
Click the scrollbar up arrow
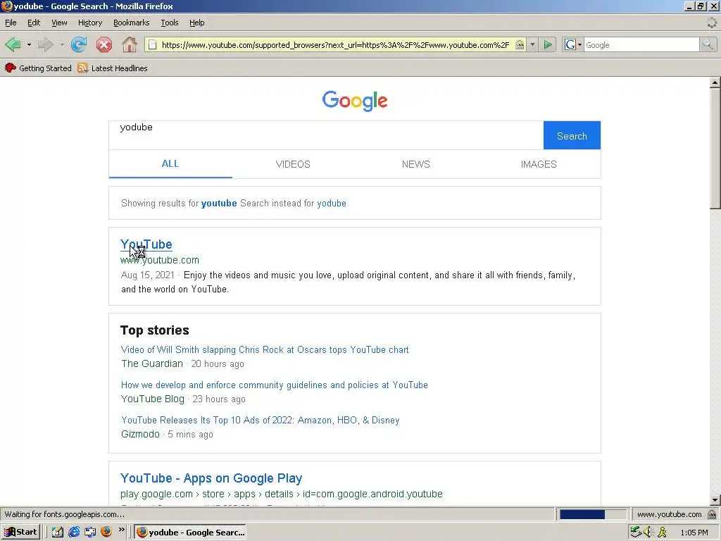tap(715, 83)
